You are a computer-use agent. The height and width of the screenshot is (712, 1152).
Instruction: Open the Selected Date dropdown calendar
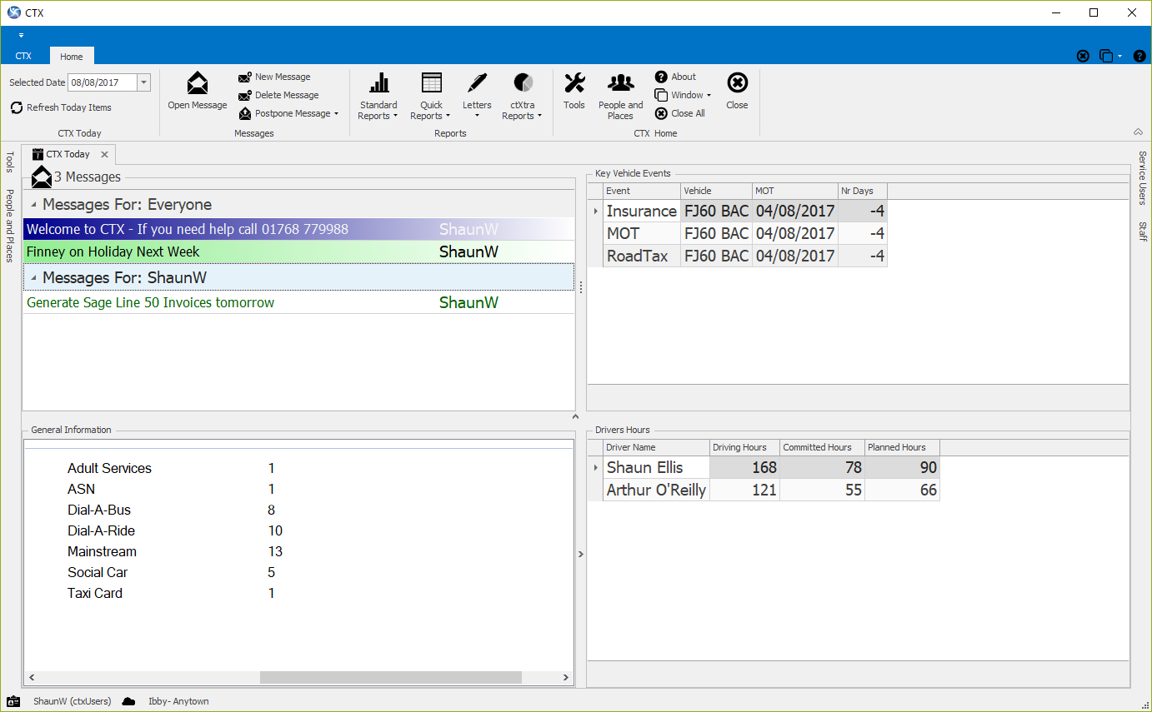[x=143, y=82]
